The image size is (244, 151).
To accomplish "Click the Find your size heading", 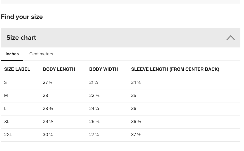I will click(x=22, y=17).
